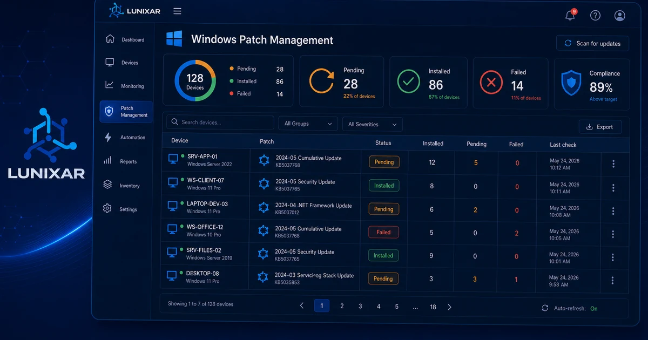Click the 2024-05 Security Update for WS-CLIENT-07
This screenshot has height=340, width=648.
pyautogui.click(x=305, y=182)
